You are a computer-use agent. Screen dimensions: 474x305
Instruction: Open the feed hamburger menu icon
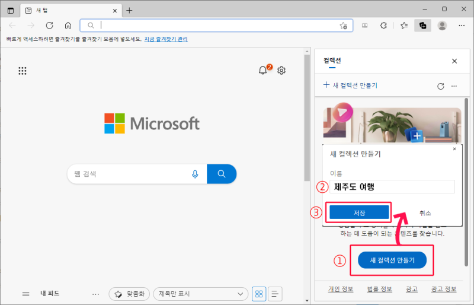pos(26,294)
